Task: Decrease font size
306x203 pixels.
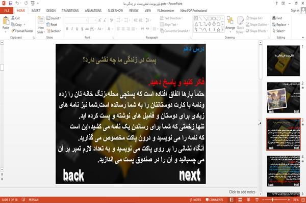Action: 105,20
